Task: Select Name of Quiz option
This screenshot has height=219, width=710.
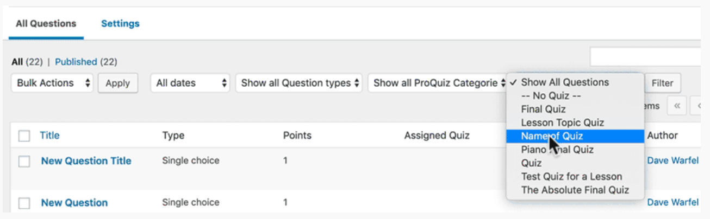Action: pos(552,136)
